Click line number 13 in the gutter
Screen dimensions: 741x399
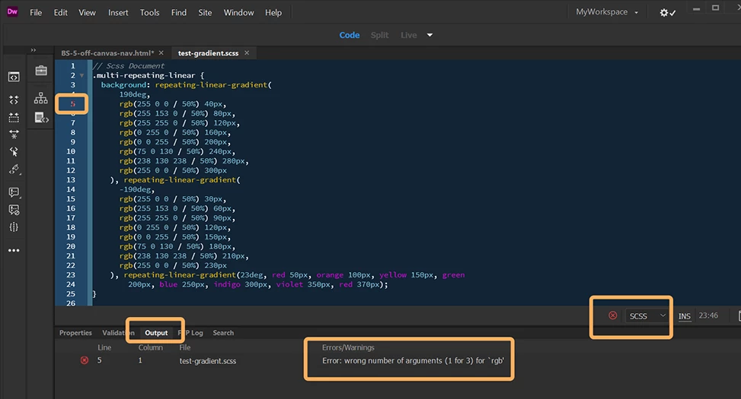coord(71,179)
